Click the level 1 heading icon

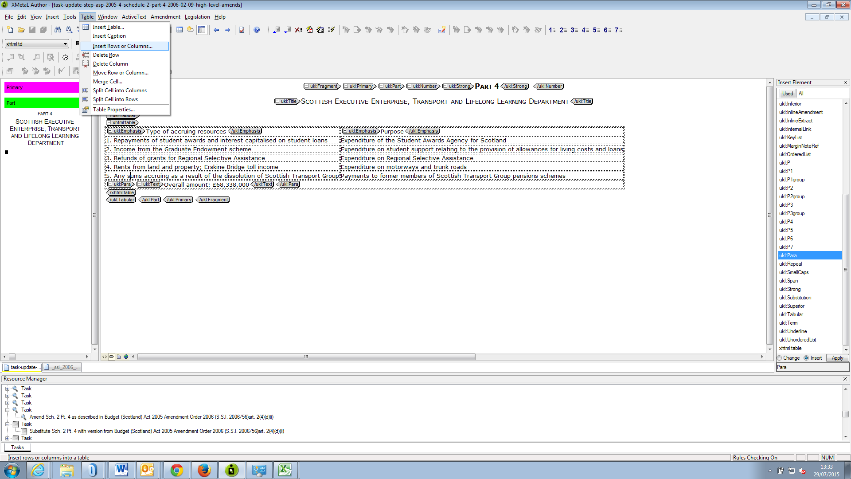point(552,30)
